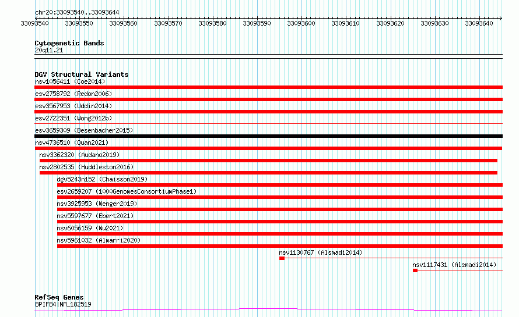The width and height of the screenshot is (519, 317).
Task: Click the Cytogenetic Bands track title
Action: [69, 43]
